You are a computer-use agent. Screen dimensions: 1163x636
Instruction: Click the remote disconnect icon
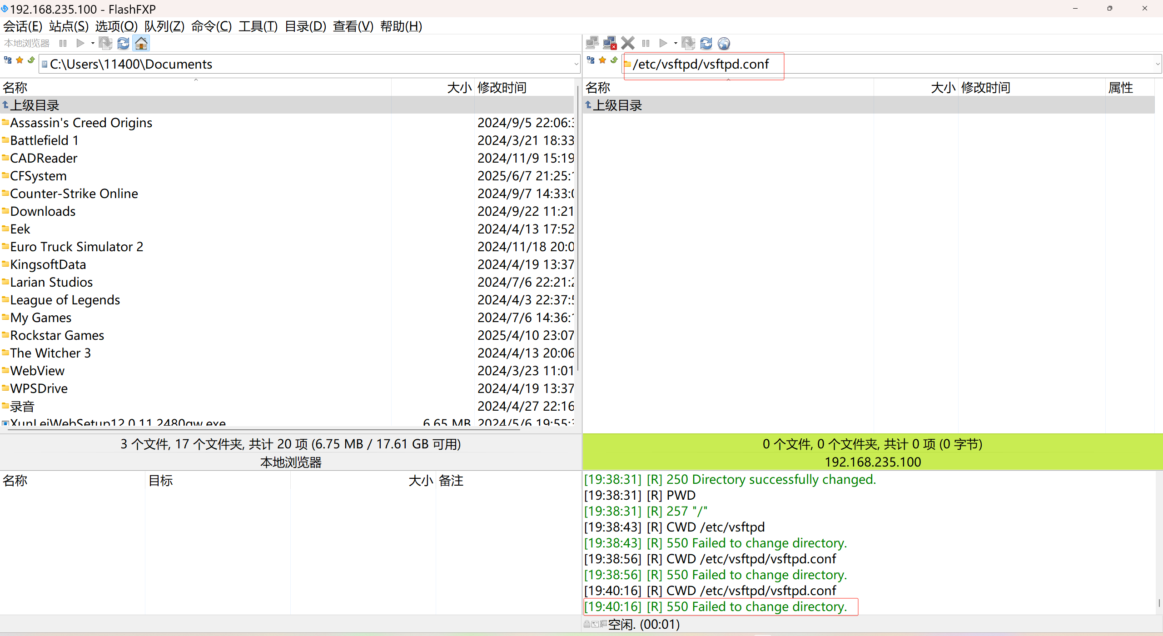[x=610, y=43]
